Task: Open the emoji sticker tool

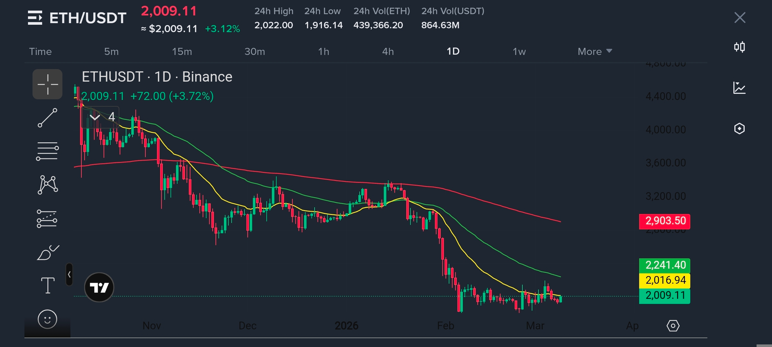Action: 47,319
